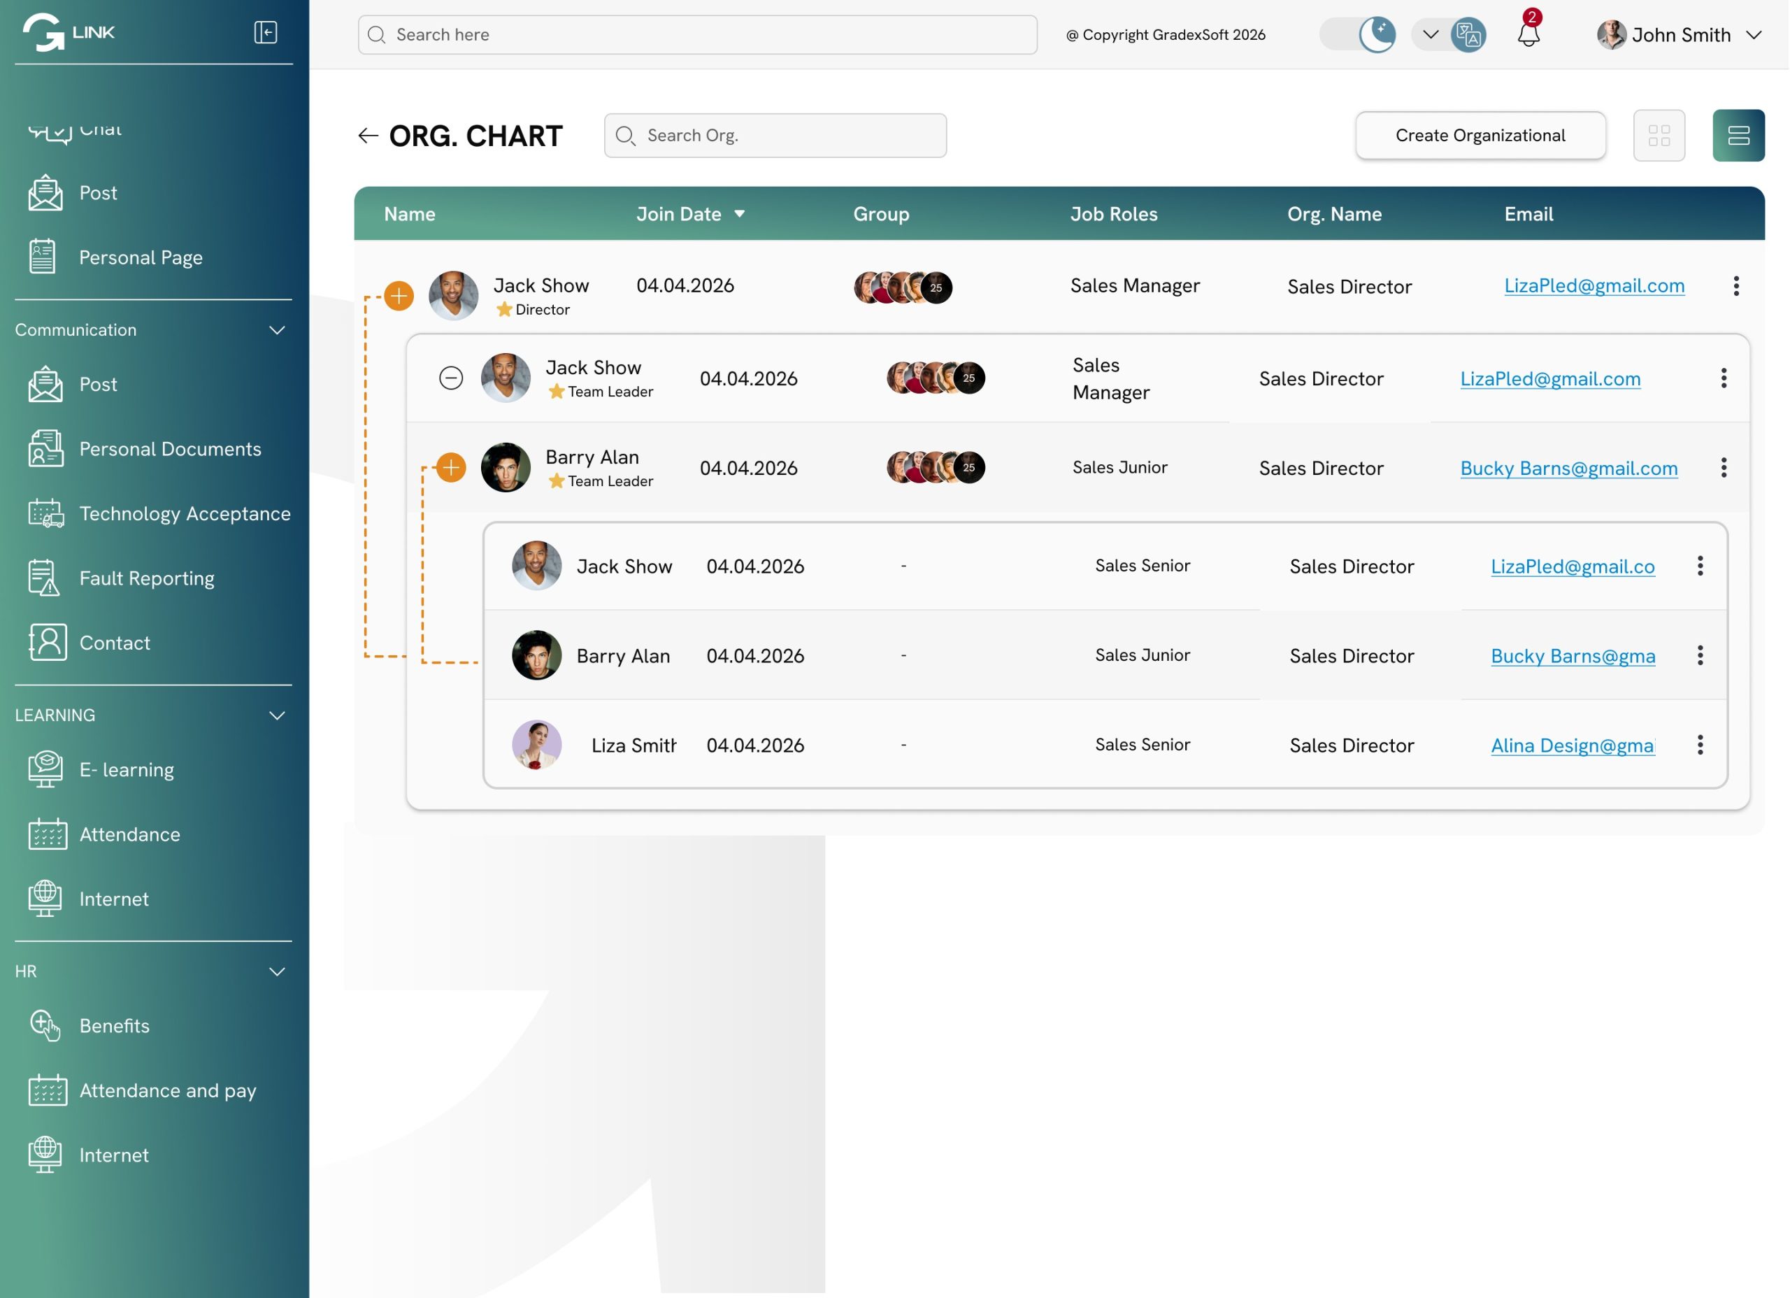Image resolution: width=1790 pixels, height=1298 pixels.
Task: Open the notifications bell
Action: tap(1528, 34)
